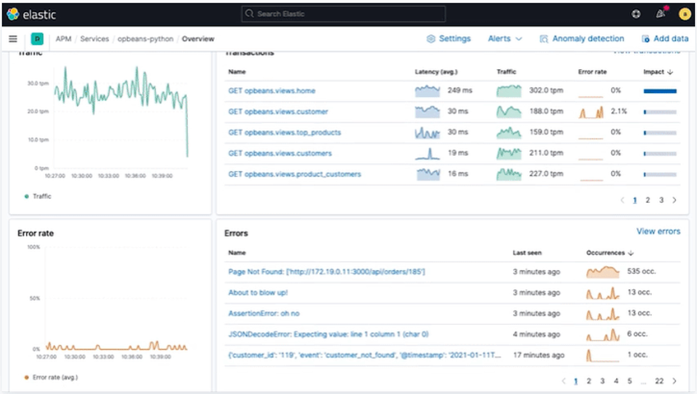Click transactions previous page arrow
The width and height of the screenshot is (697, 394).
(622, 200)
